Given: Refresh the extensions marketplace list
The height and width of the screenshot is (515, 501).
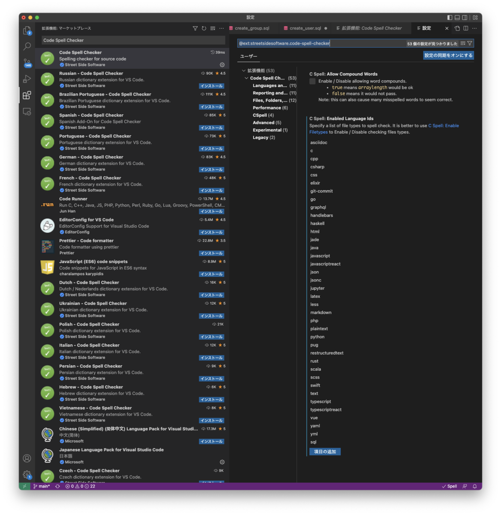Looking at the screenshot, I should tap(204, 28).
